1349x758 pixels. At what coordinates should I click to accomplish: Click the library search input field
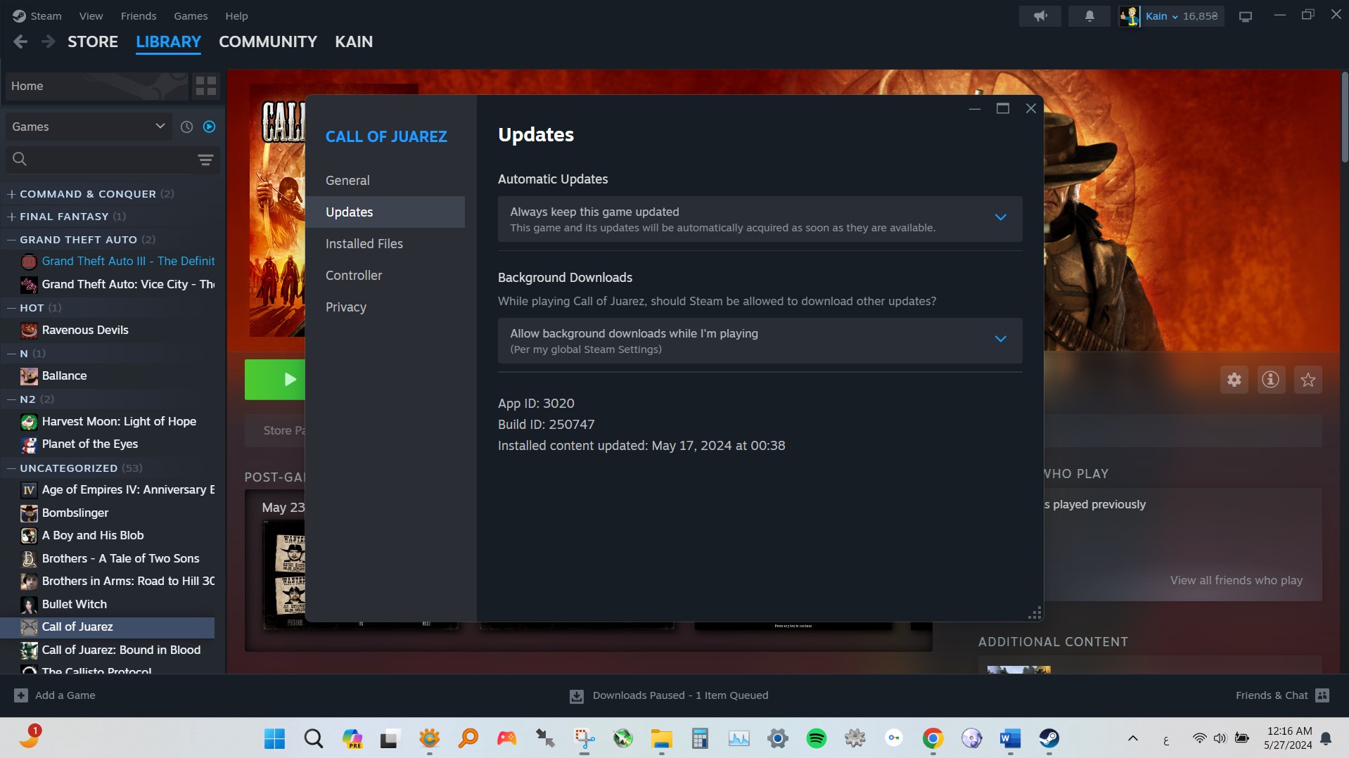(x=98, y=160)
